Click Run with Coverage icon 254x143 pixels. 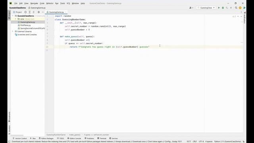[x=227, y=8]
